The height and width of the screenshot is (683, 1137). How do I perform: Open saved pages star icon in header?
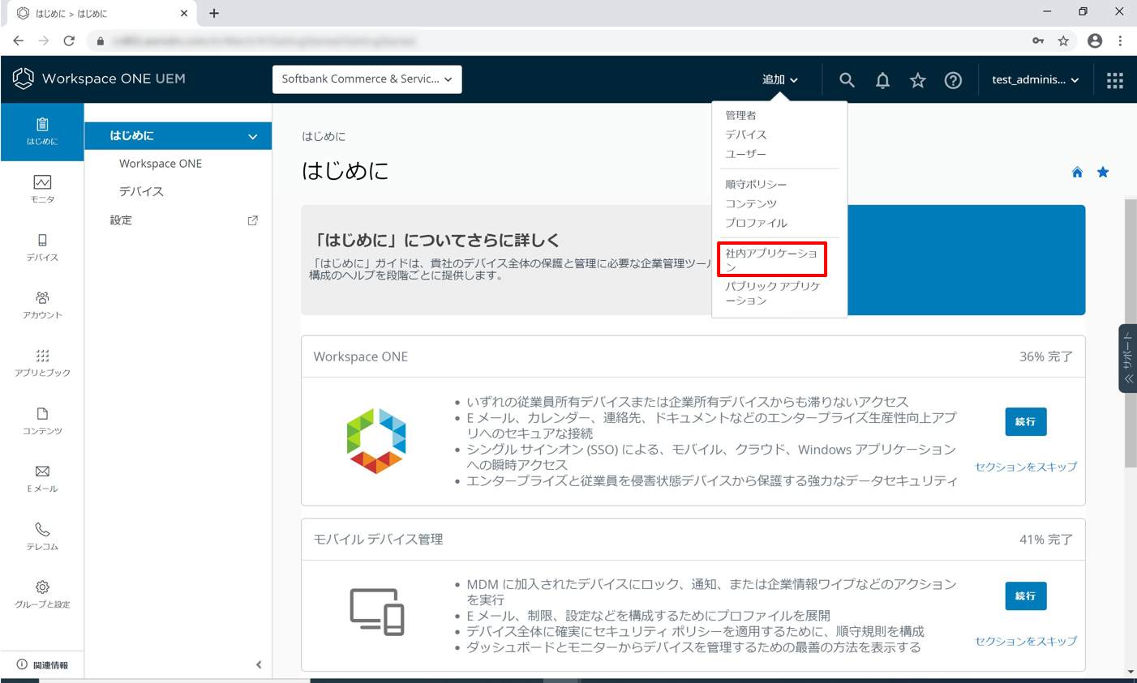917,79
